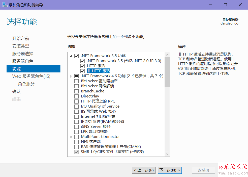Screen dimensions: 248x177
Task: Minimize the wizard window
Action: [211, 5]
